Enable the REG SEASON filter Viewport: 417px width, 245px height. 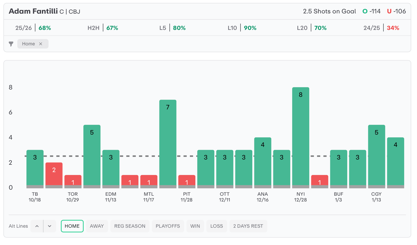tap(130, 226)
